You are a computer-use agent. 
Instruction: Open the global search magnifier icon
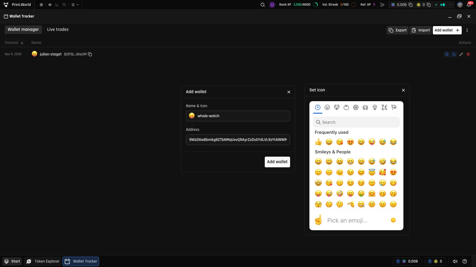click(263, 5)
